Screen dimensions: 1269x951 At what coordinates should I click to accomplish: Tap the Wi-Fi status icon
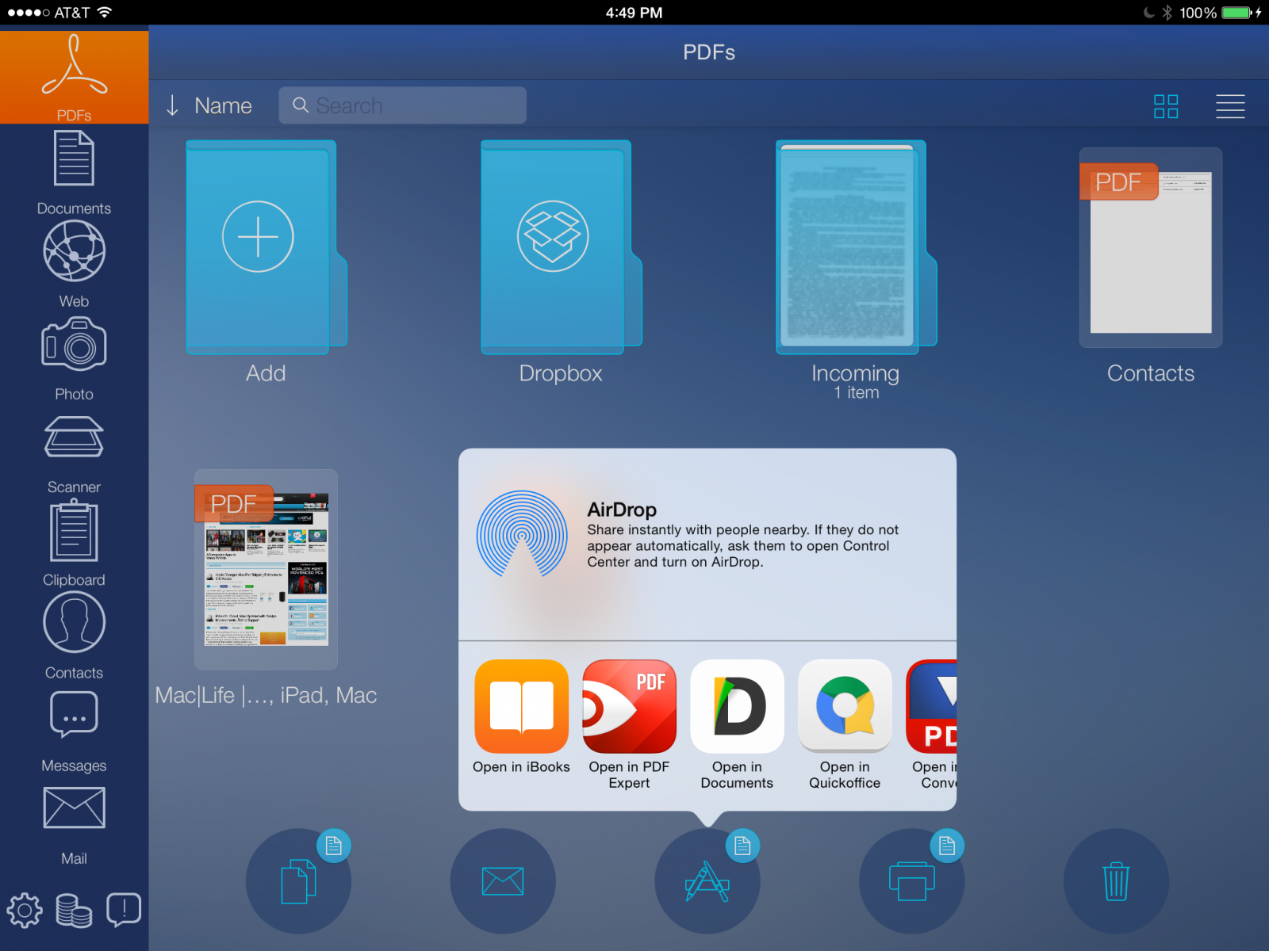pos(105,13)
